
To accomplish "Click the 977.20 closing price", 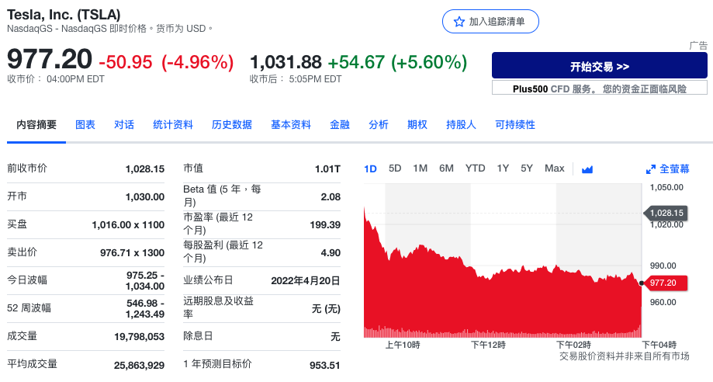I will click(50, 59).
